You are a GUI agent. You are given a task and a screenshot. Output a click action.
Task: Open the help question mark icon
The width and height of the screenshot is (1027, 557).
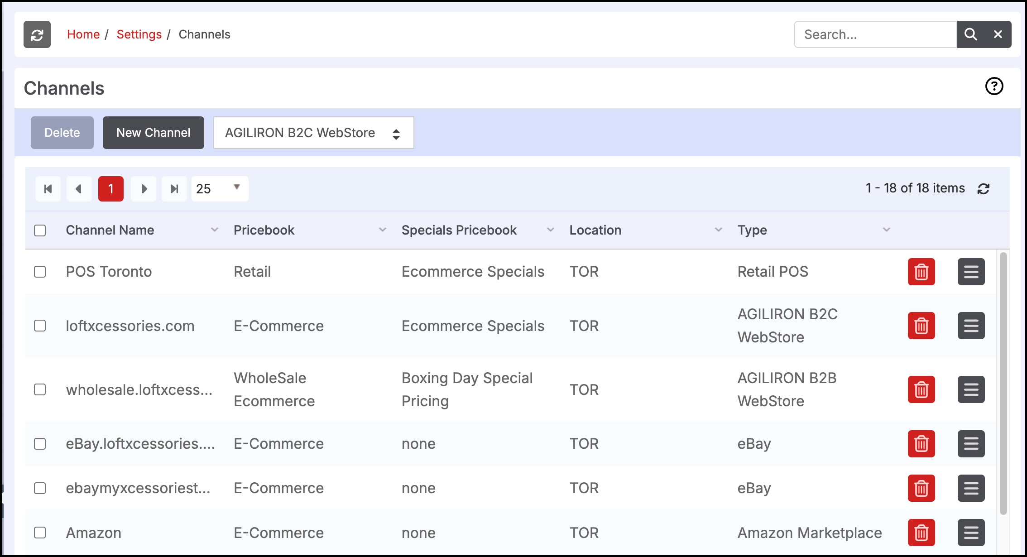click(x=994, y=86)
